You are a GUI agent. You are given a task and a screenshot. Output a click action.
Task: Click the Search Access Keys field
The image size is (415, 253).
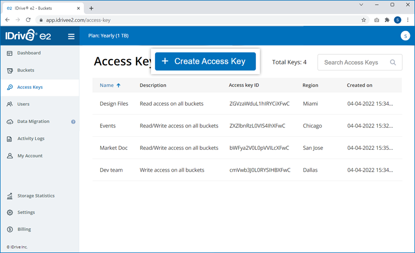(359, 62)
